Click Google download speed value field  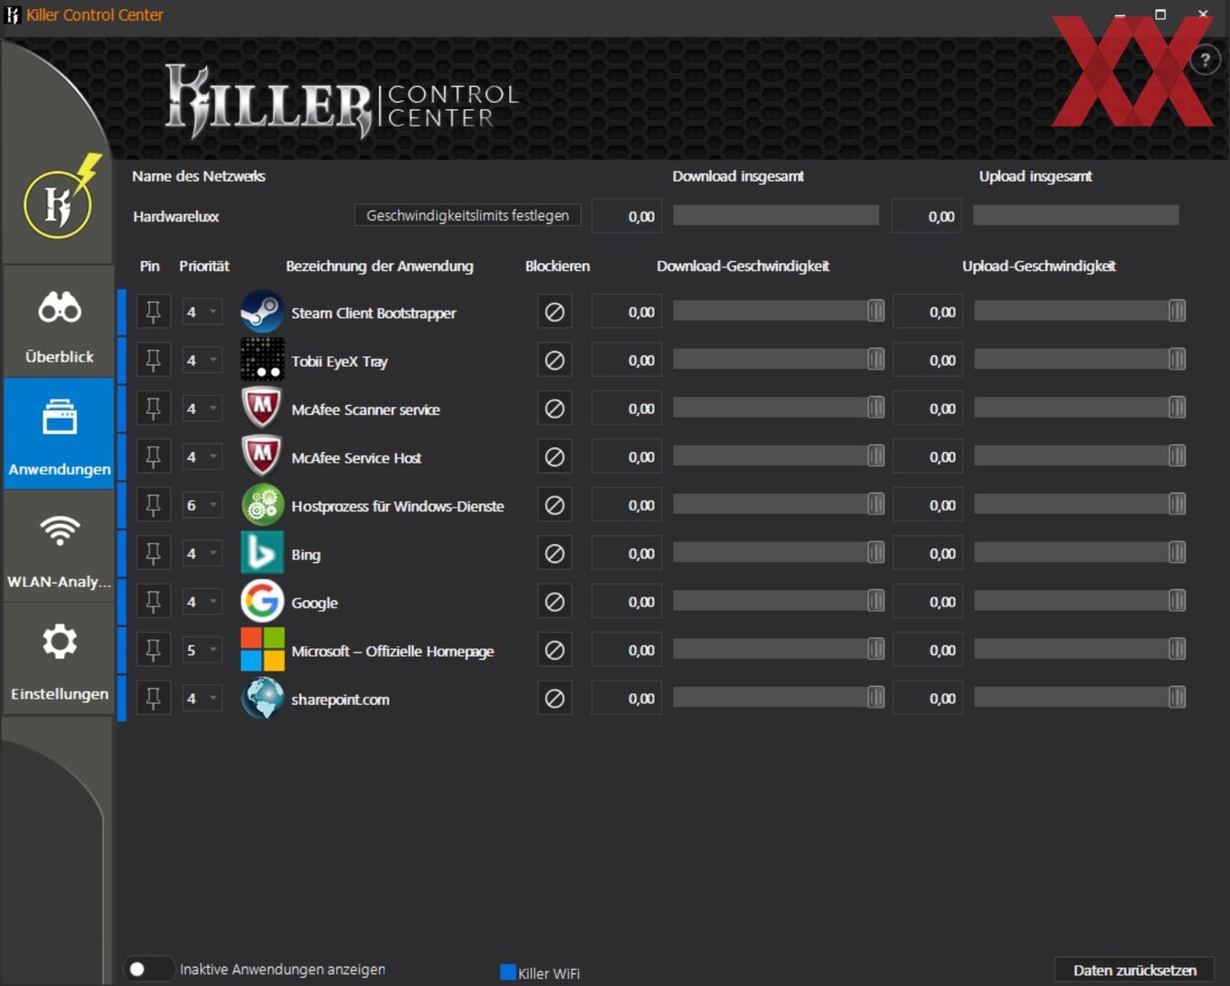627,602
